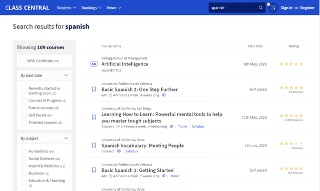The image size is (320, 191).
Task: Collapse the By subject section
Action: point(44,138)
